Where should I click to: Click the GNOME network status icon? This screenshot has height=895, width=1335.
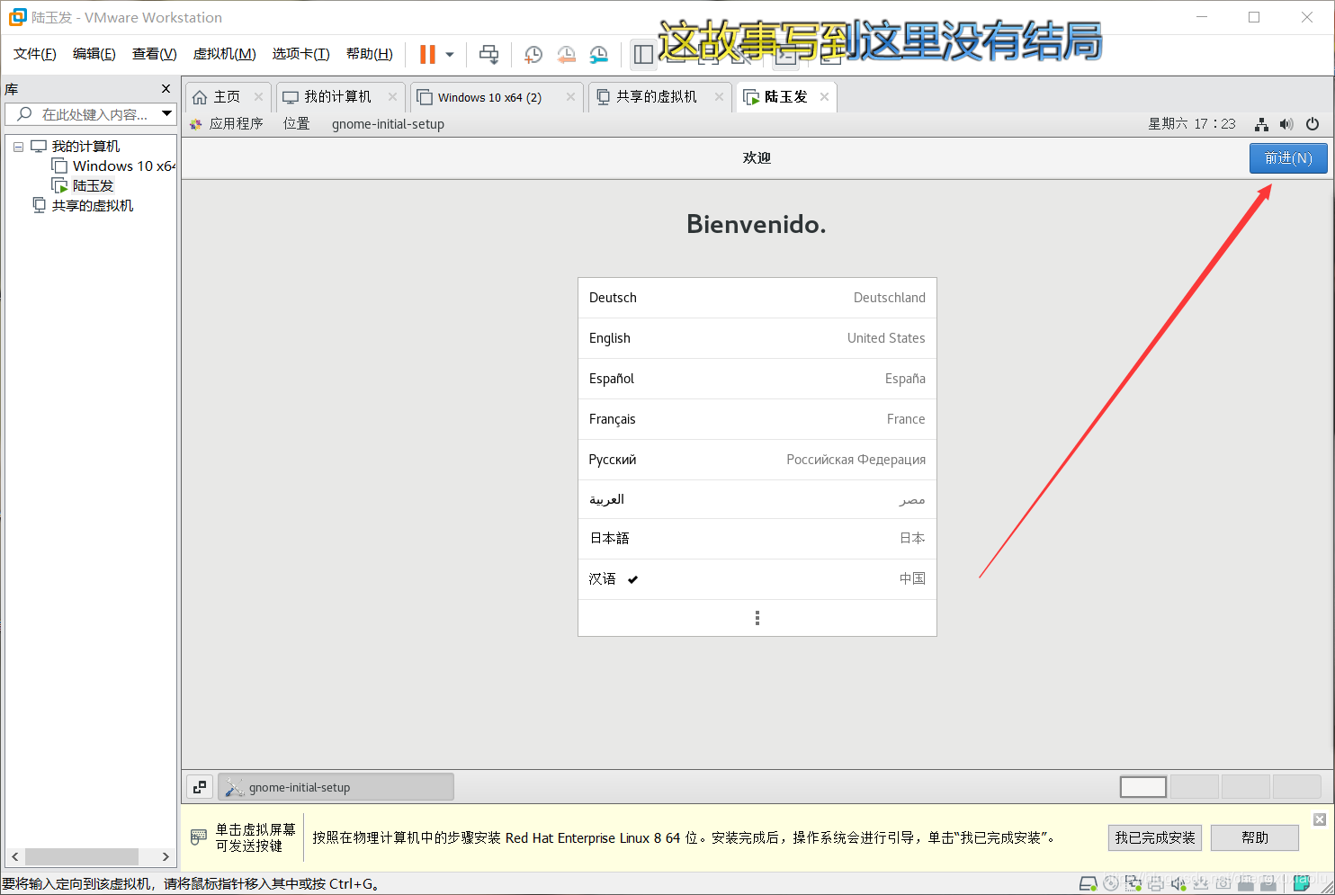tap(1262, 124)
